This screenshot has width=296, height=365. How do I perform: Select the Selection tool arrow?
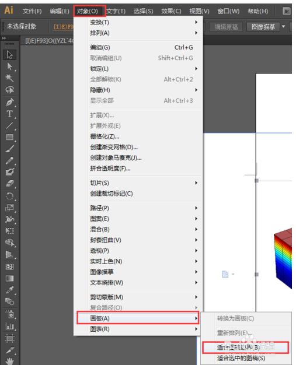[x=9, y=54]
